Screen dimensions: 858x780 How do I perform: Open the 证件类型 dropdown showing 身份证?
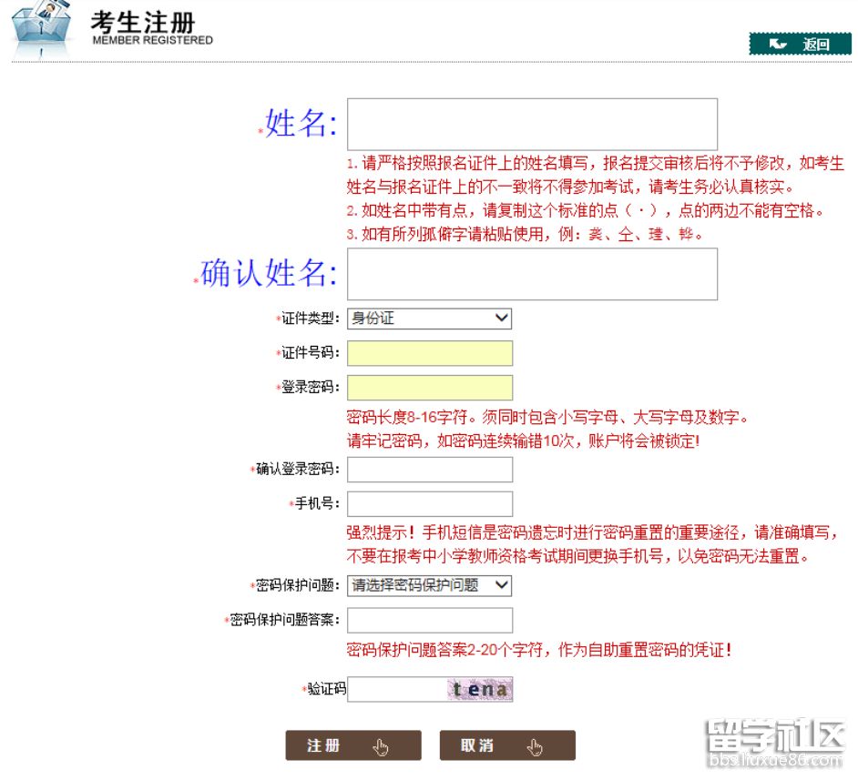pos(429,319)
